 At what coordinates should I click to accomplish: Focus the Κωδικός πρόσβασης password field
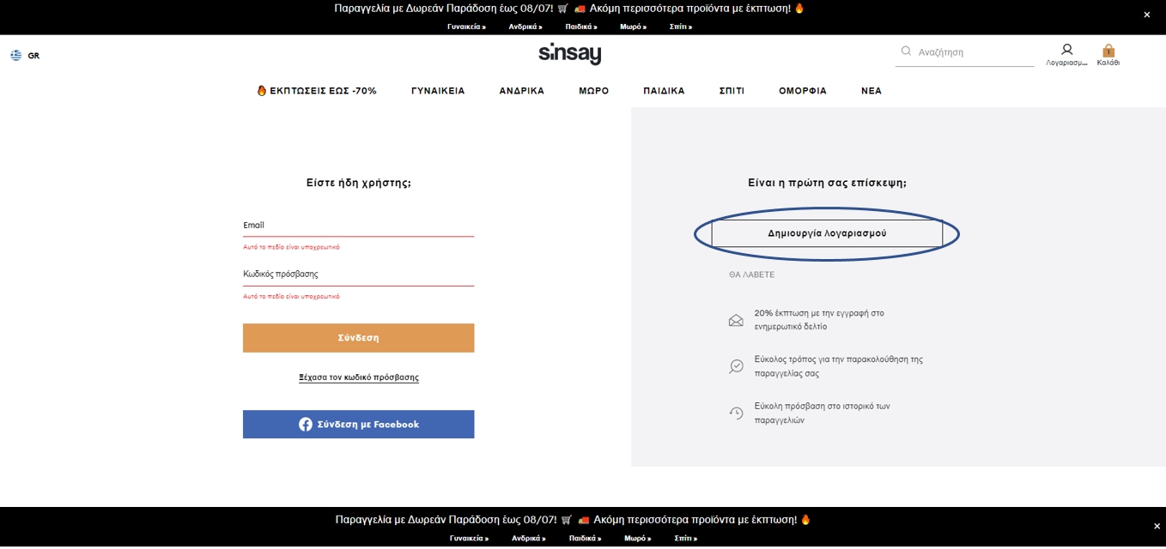point(358,274)
